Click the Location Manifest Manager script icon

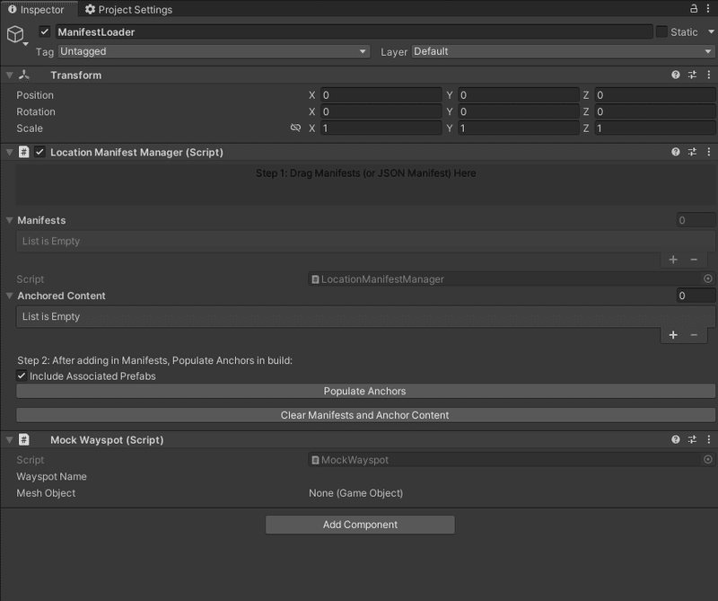coord(24,152)
